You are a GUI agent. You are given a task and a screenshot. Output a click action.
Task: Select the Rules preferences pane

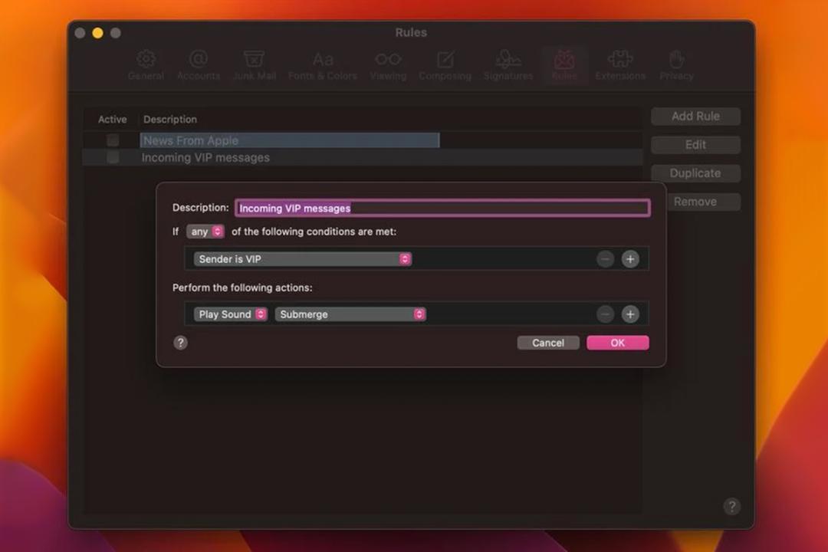(564, 65)
